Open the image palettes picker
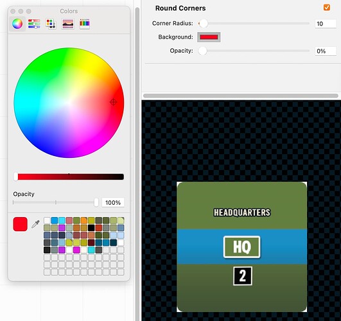Viewport: 341px width, 321px height. coord(67,24)
